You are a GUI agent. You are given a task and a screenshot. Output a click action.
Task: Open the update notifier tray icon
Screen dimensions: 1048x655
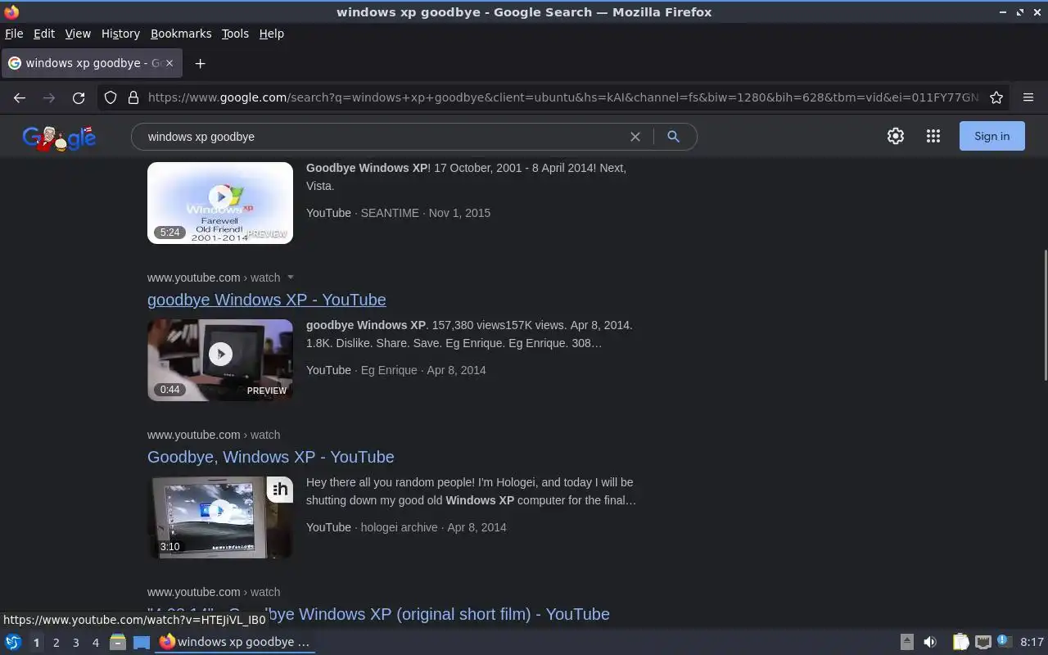(x=1004, y=642)
